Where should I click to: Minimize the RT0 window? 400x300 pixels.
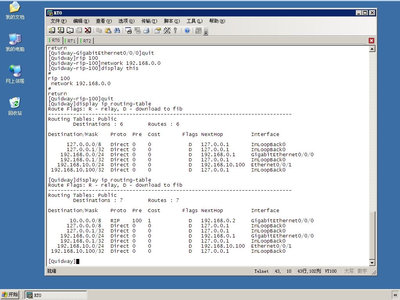tap(359, 13)
